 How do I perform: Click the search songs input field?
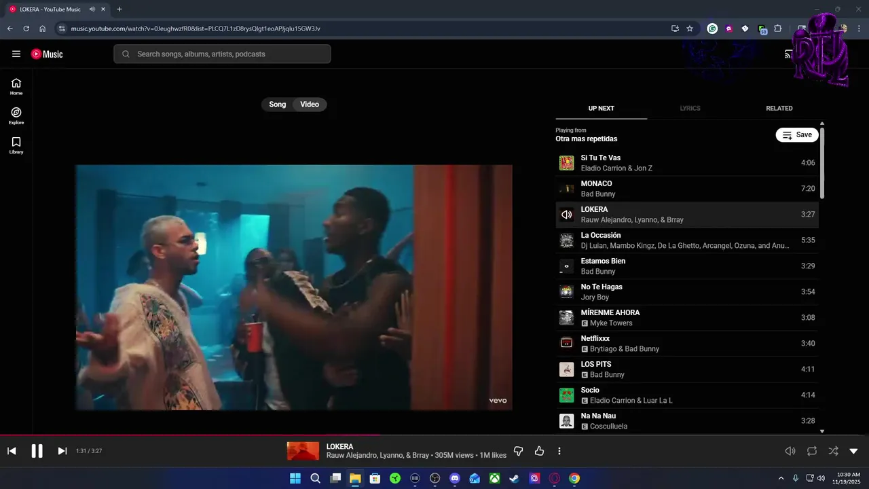coord(222,54)
